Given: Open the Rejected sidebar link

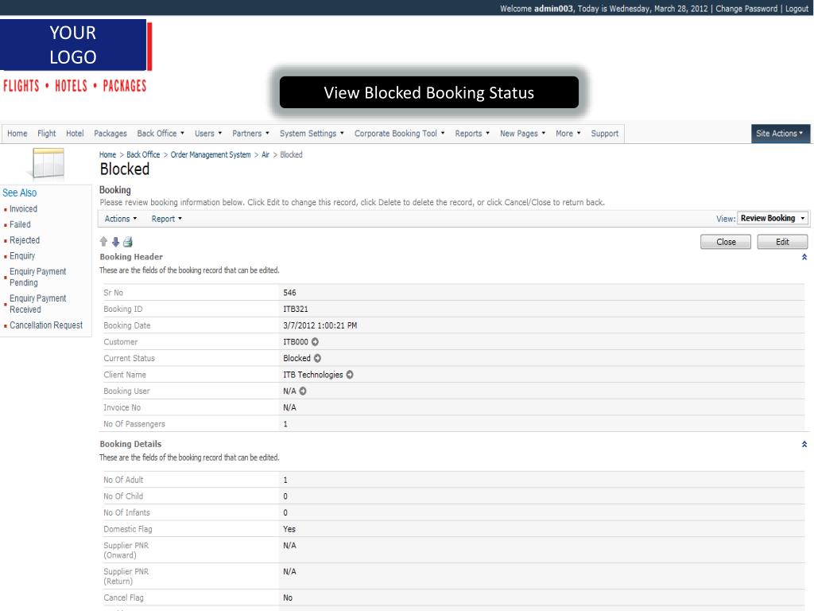Looking at the screenshot, I should 25,240.
